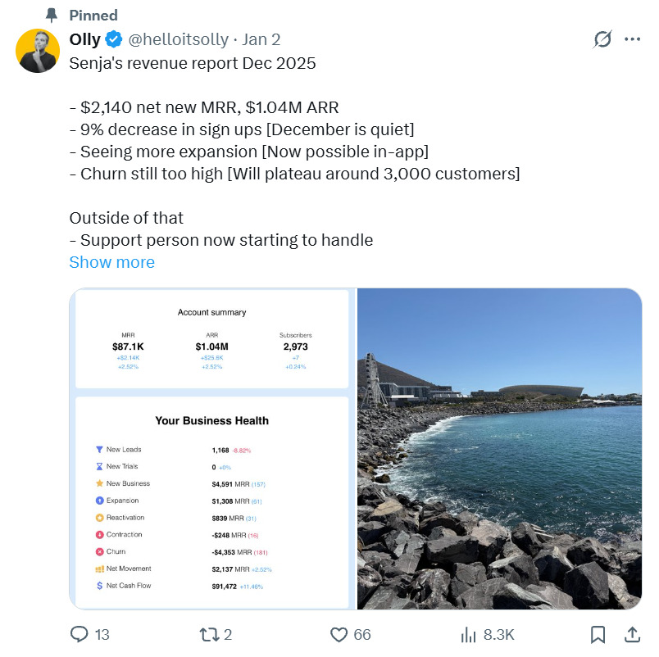Open Olly's profile avatar
This screenshot has width=659, height=657.
click(x=37, y=50)
